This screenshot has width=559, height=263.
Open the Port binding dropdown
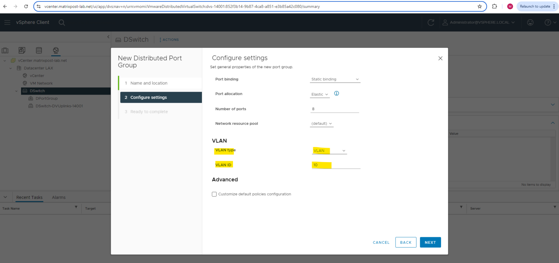click(334, 79)
